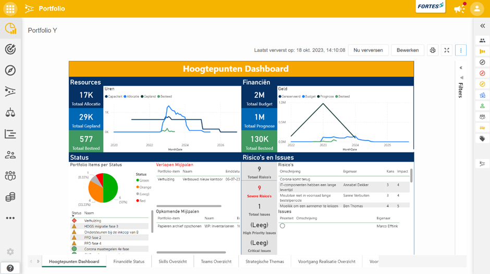The image size is (490, 274).
Task: Enter fullscreen with the expand icon
Action: [447, 50]
